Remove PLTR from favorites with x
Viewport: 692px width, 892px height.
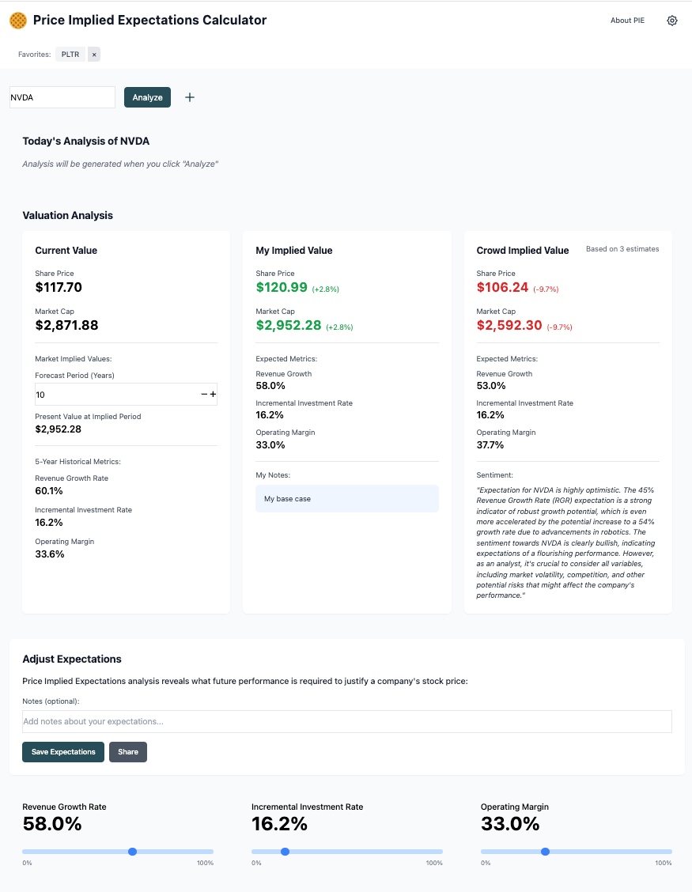click(x=94, y=55)
